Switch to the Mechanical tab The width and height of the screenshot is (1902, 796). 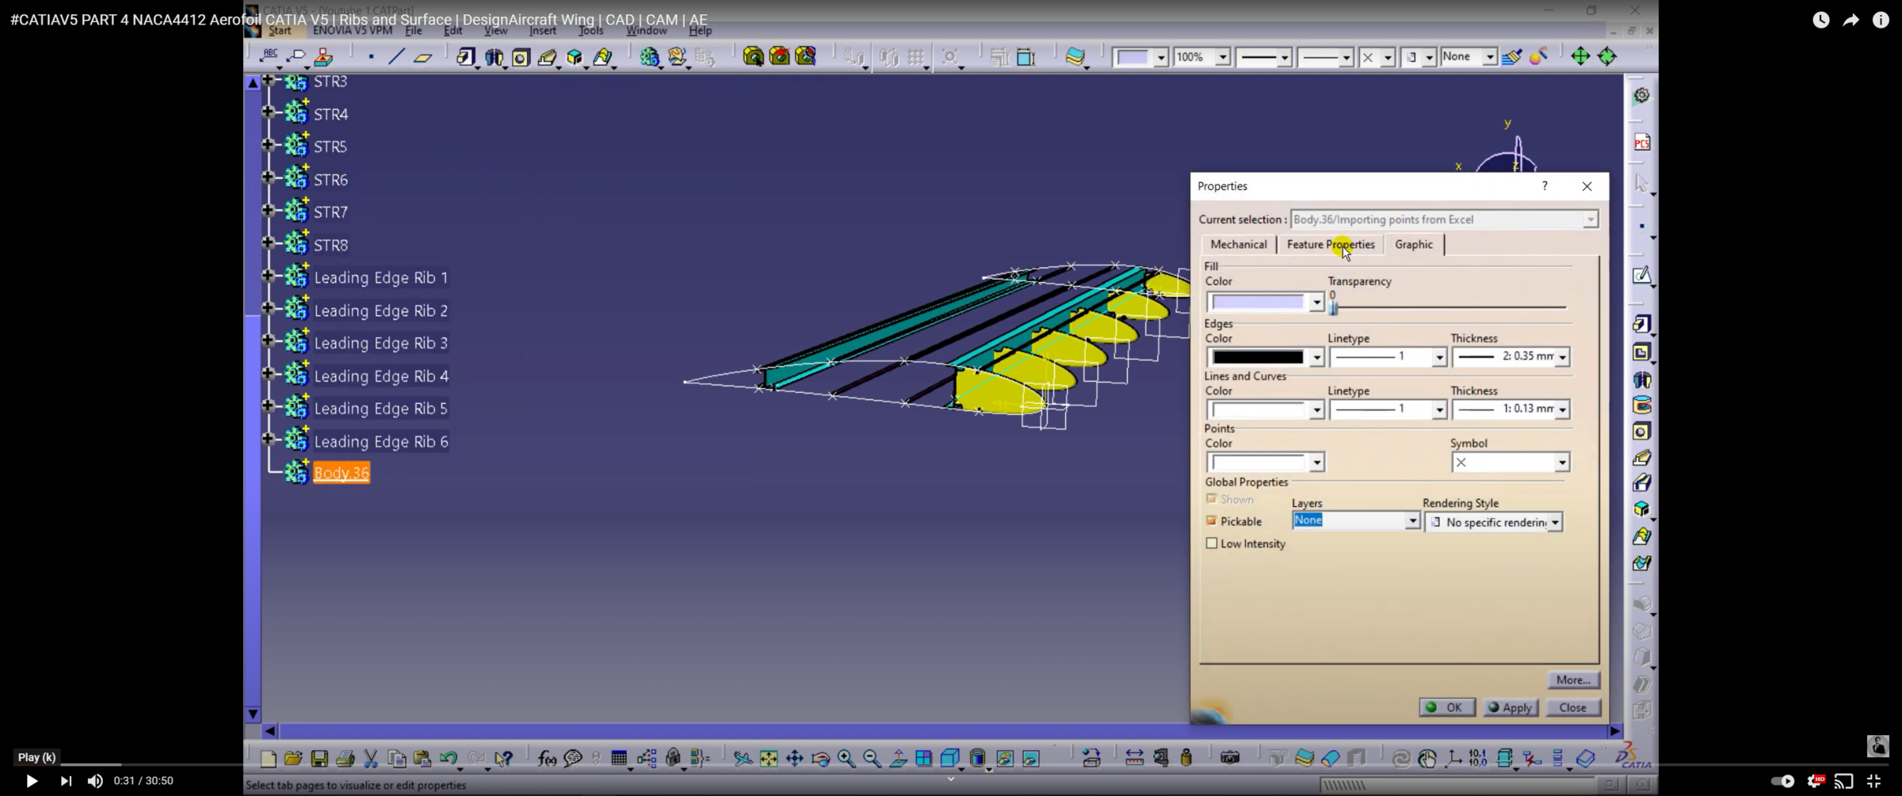click(x=1238, y=244)
